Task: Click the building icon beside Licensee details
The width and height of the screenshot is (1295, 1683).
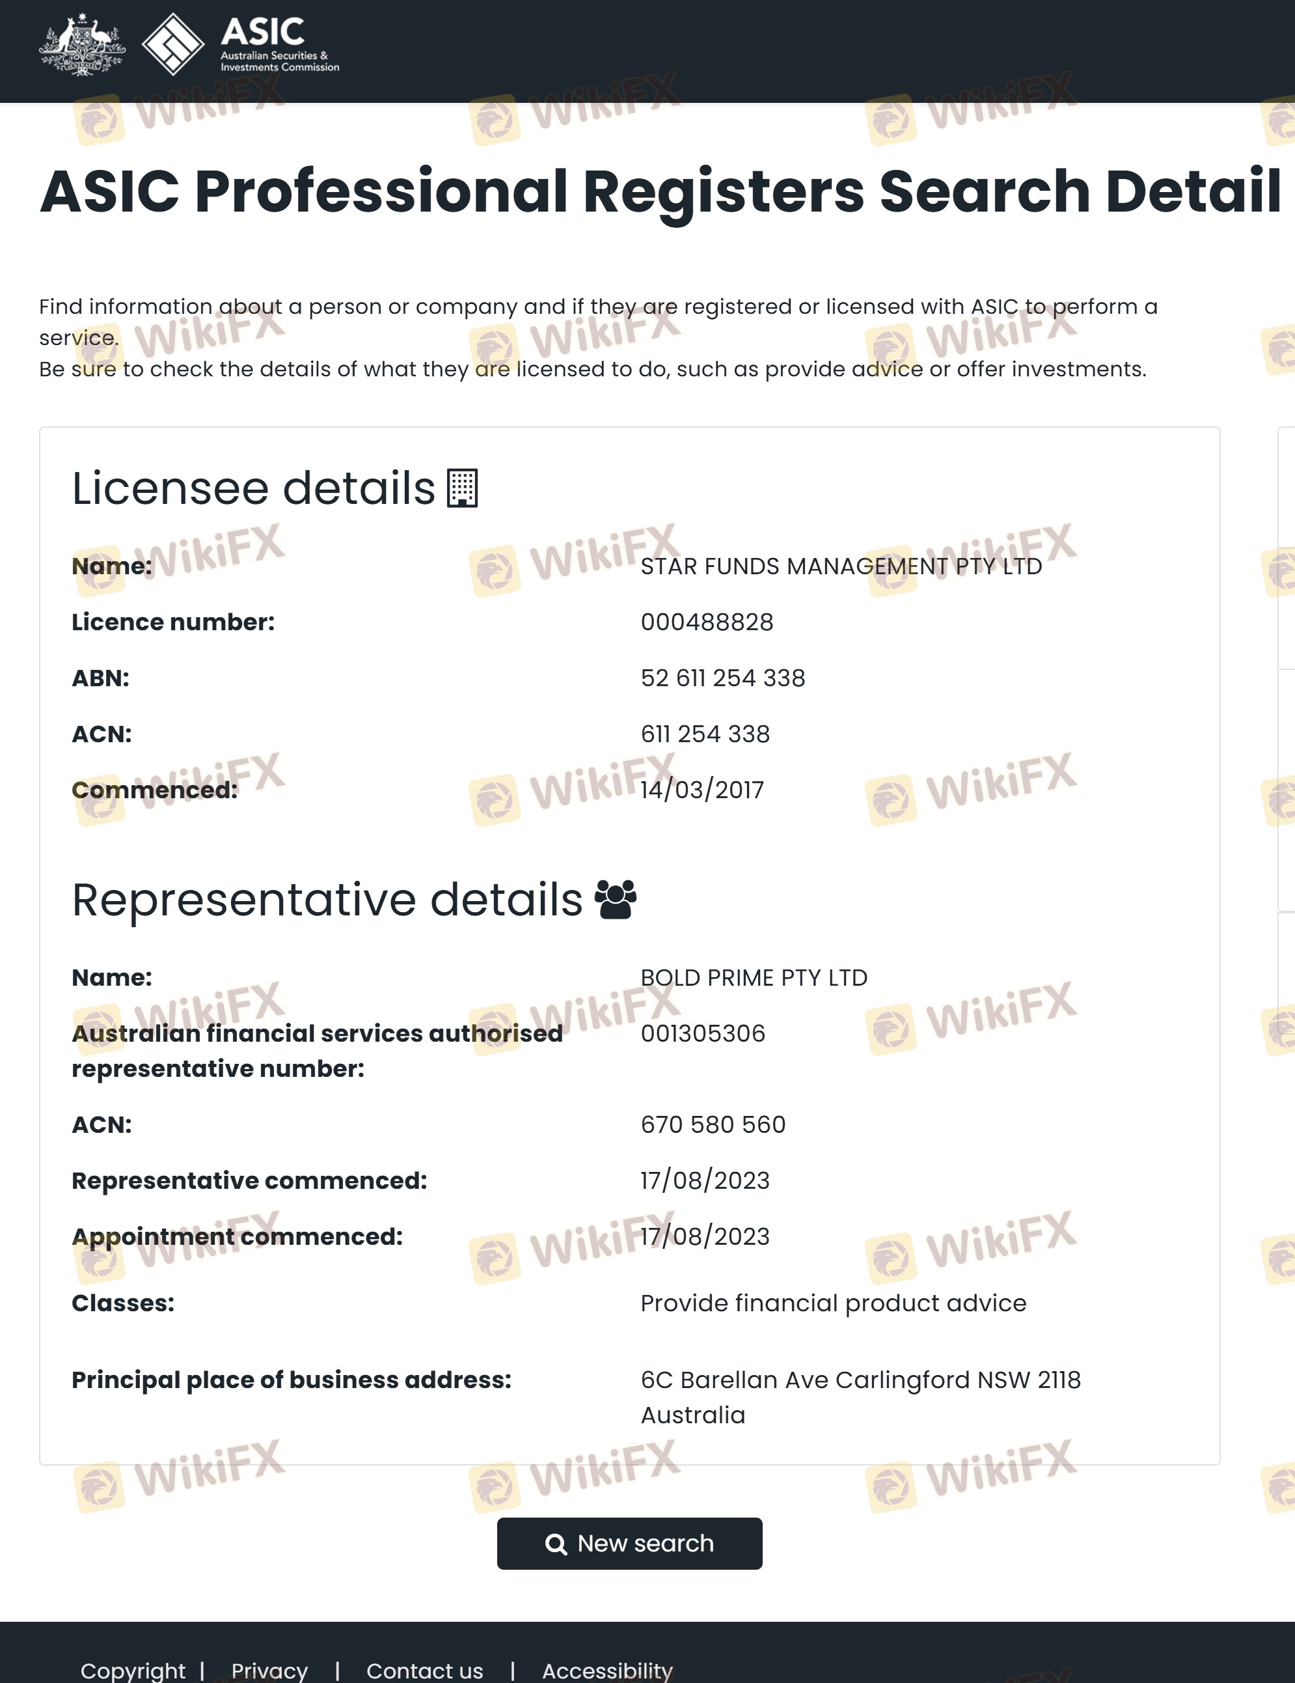Action: (462, 488)
